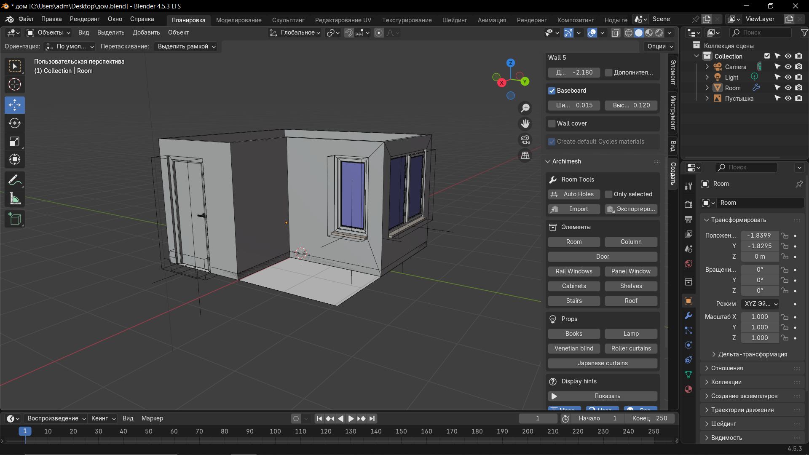Switch to orthographic grid view icon
809x455 pixels.
[x=525, y=155]
